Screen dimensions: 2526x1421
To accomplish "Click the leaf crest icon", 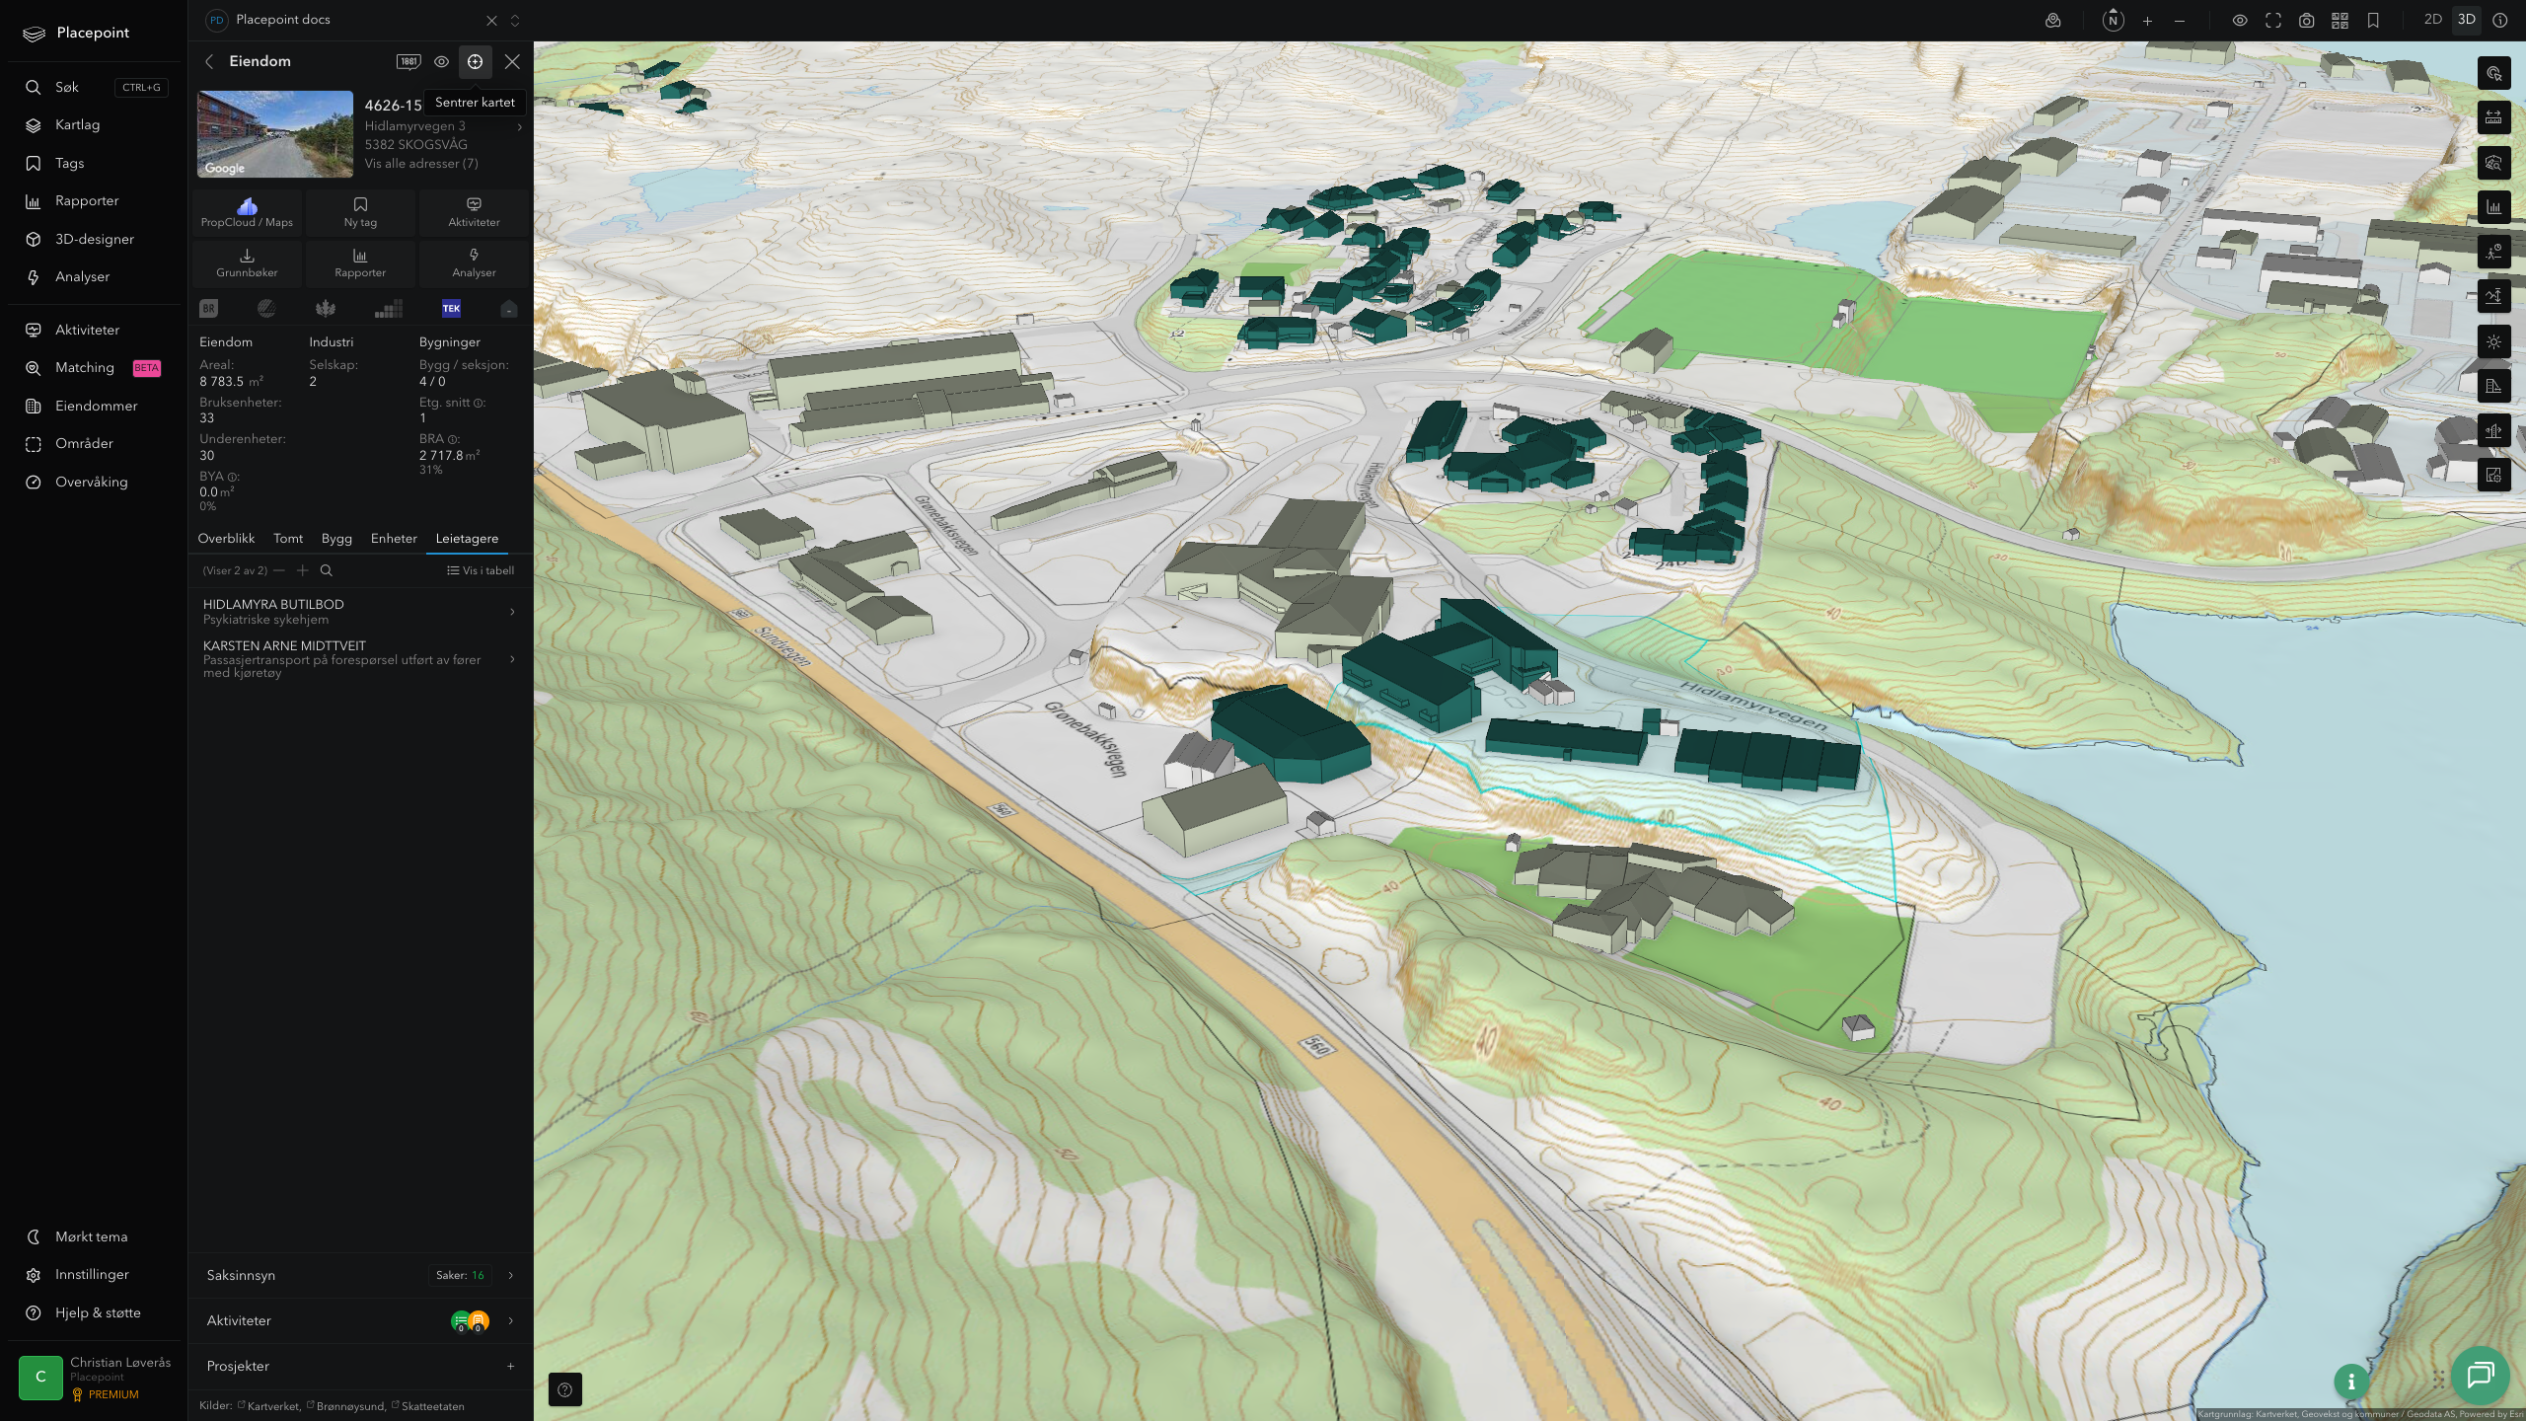I will (325, 309).
